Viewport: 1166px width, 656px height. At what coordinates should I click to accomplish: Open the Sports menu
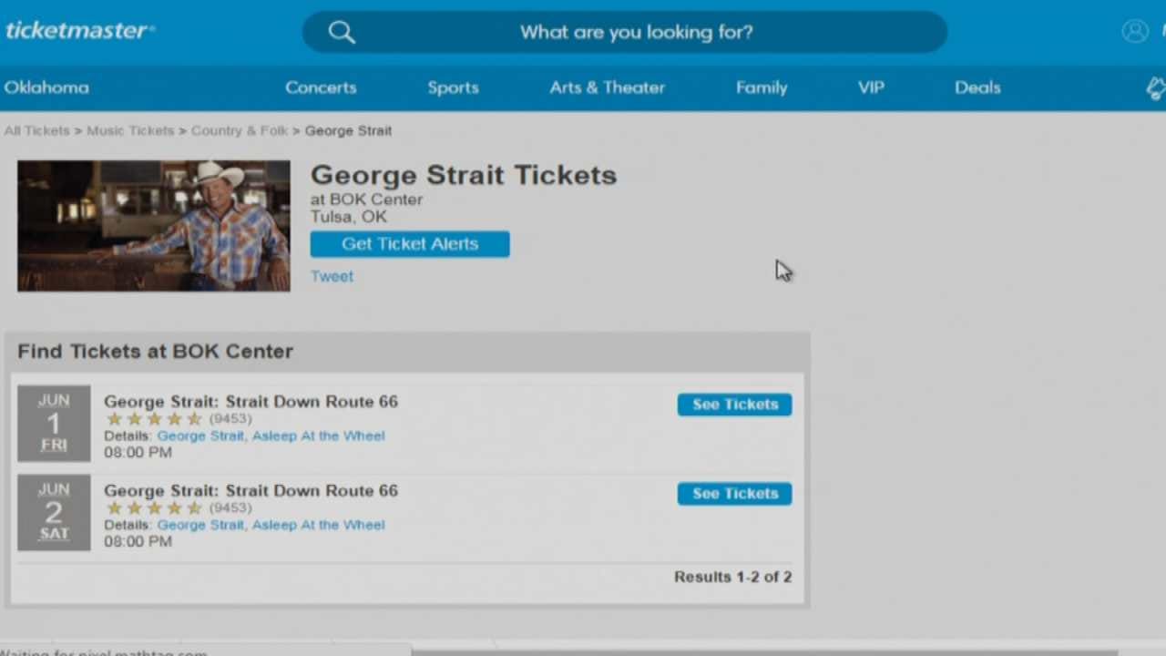tap(453, 87)
